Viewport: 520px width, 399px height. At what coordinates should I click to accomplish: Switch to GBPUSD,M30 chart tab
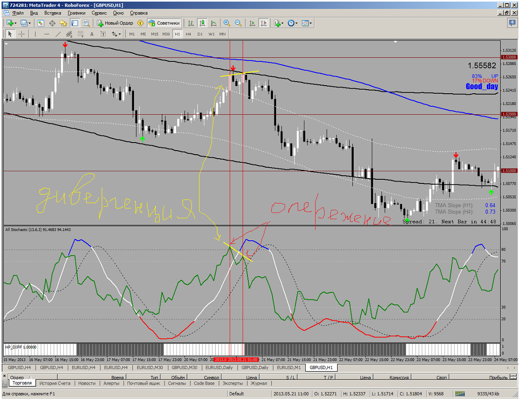184,368
